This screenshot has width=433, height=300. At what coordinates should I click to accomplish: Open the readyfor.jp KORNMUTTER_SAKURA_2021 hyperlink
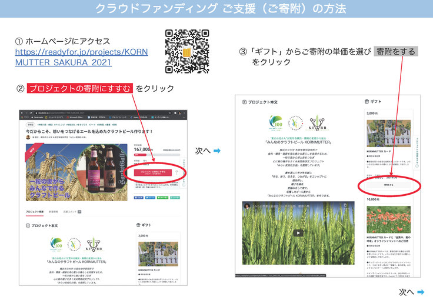tap(81, 57)
